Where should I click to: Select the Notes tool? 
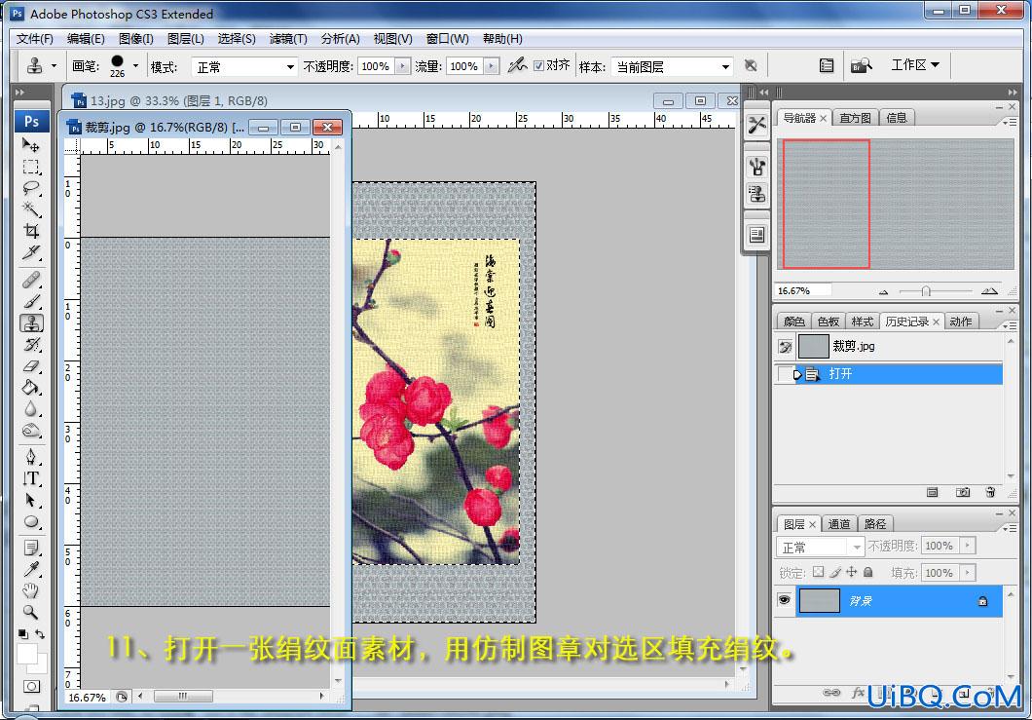pos(31,548)
